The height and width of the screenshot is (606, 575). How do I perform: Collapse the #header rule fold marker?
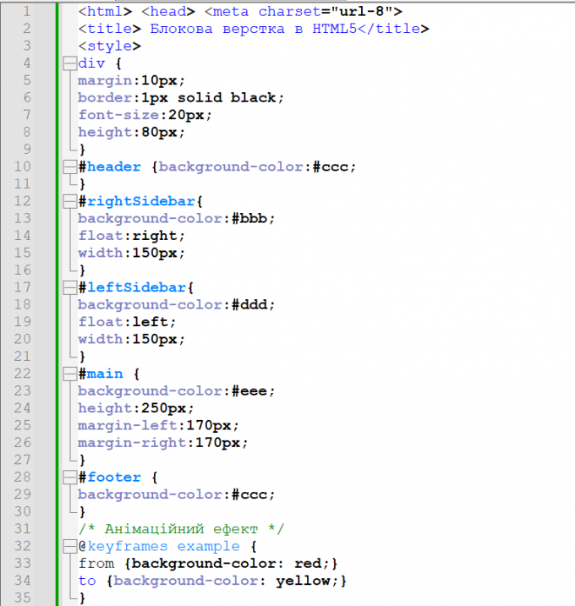pos(70,167)
